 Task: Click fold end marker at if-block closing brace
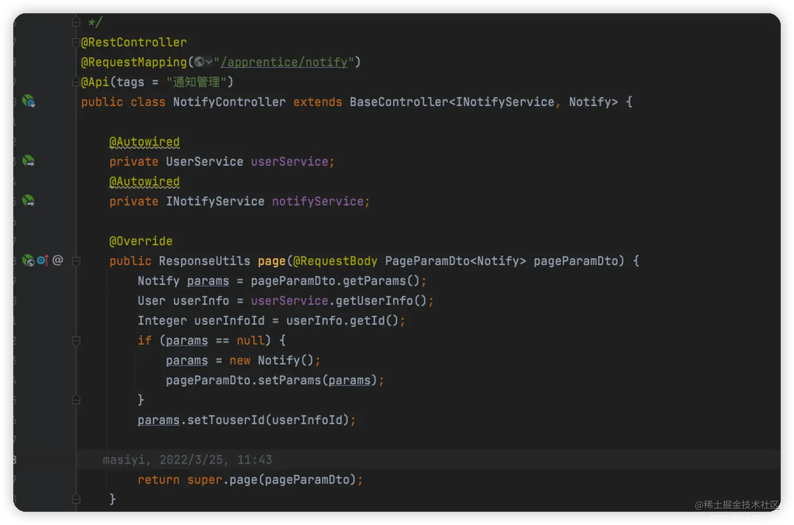pyautogui.click(x=76, y=400)
